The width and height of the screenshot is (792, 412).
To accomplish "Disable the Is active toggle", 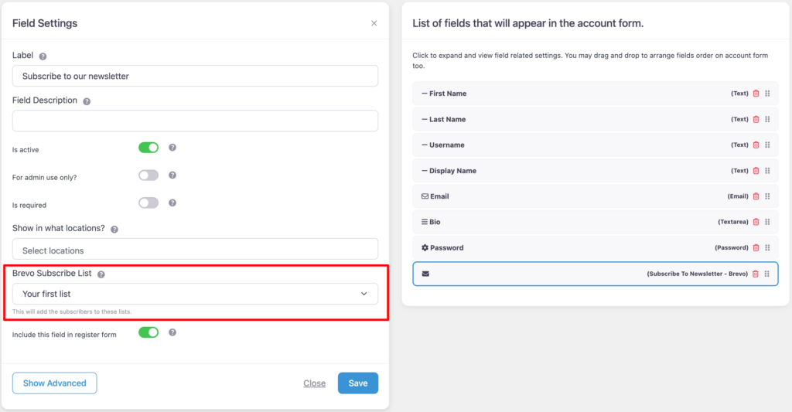I will tap(148, 147).
